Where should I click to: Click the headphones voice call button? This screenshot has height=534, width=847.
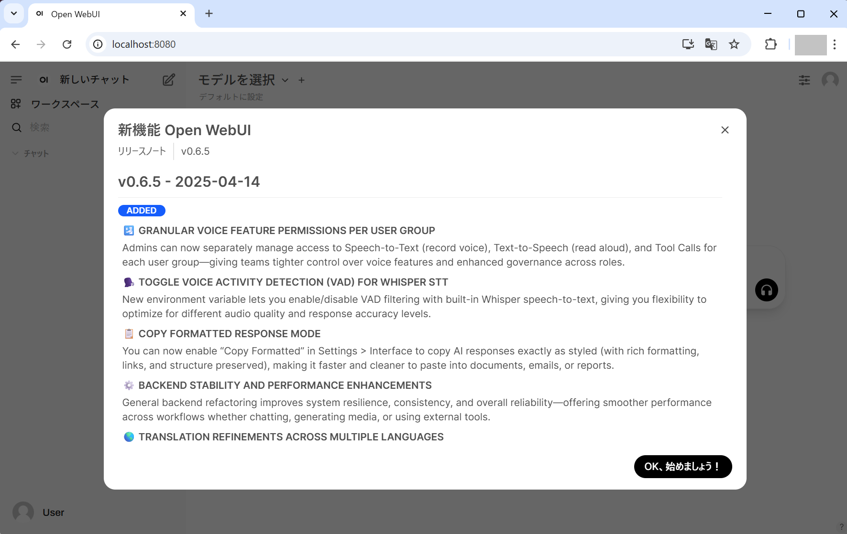click(766, 290)
